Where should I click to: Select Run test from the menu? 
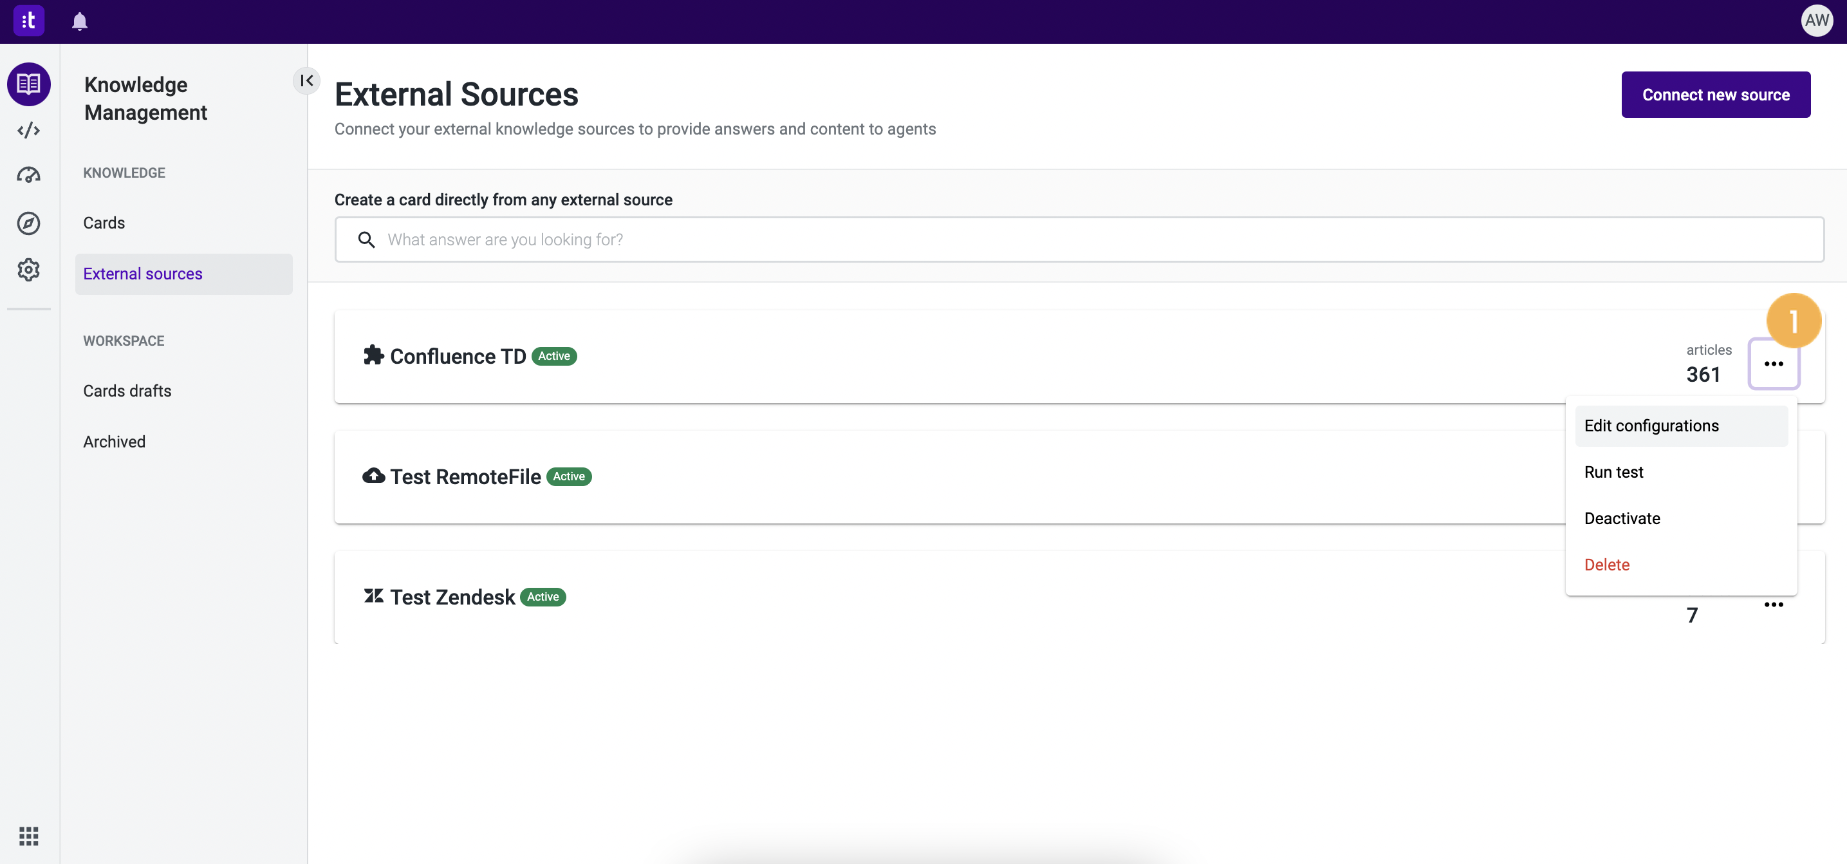click(1614, 472)
